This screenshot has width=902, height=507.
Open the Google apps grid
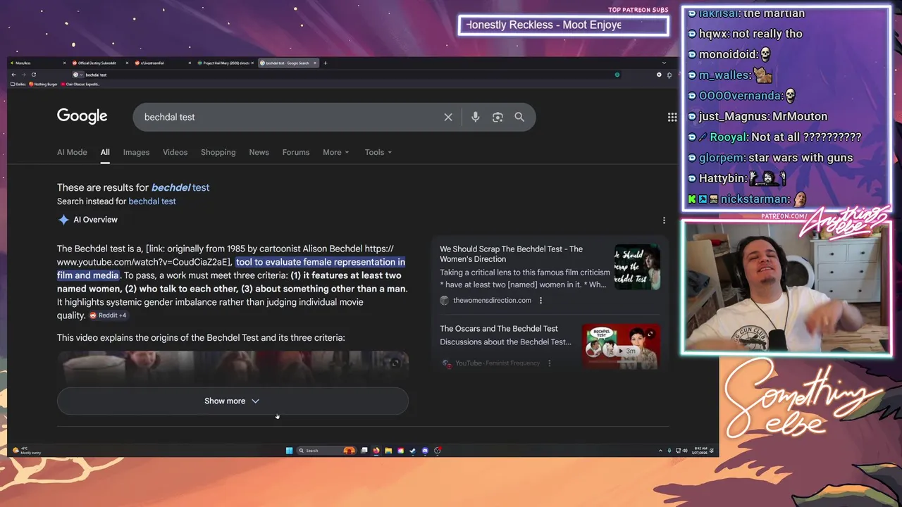point(672,117)
